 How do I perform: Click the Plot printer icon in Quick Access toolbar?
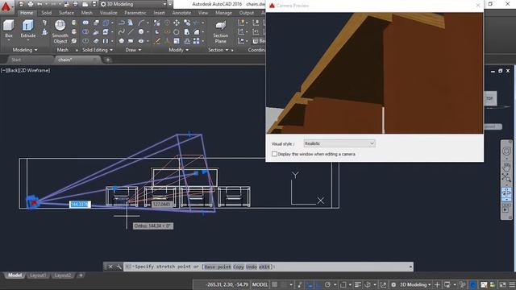tap(31, 4)
